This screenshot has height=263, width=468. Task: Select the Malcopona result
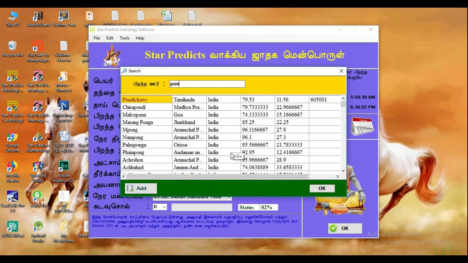coord(231,115)
